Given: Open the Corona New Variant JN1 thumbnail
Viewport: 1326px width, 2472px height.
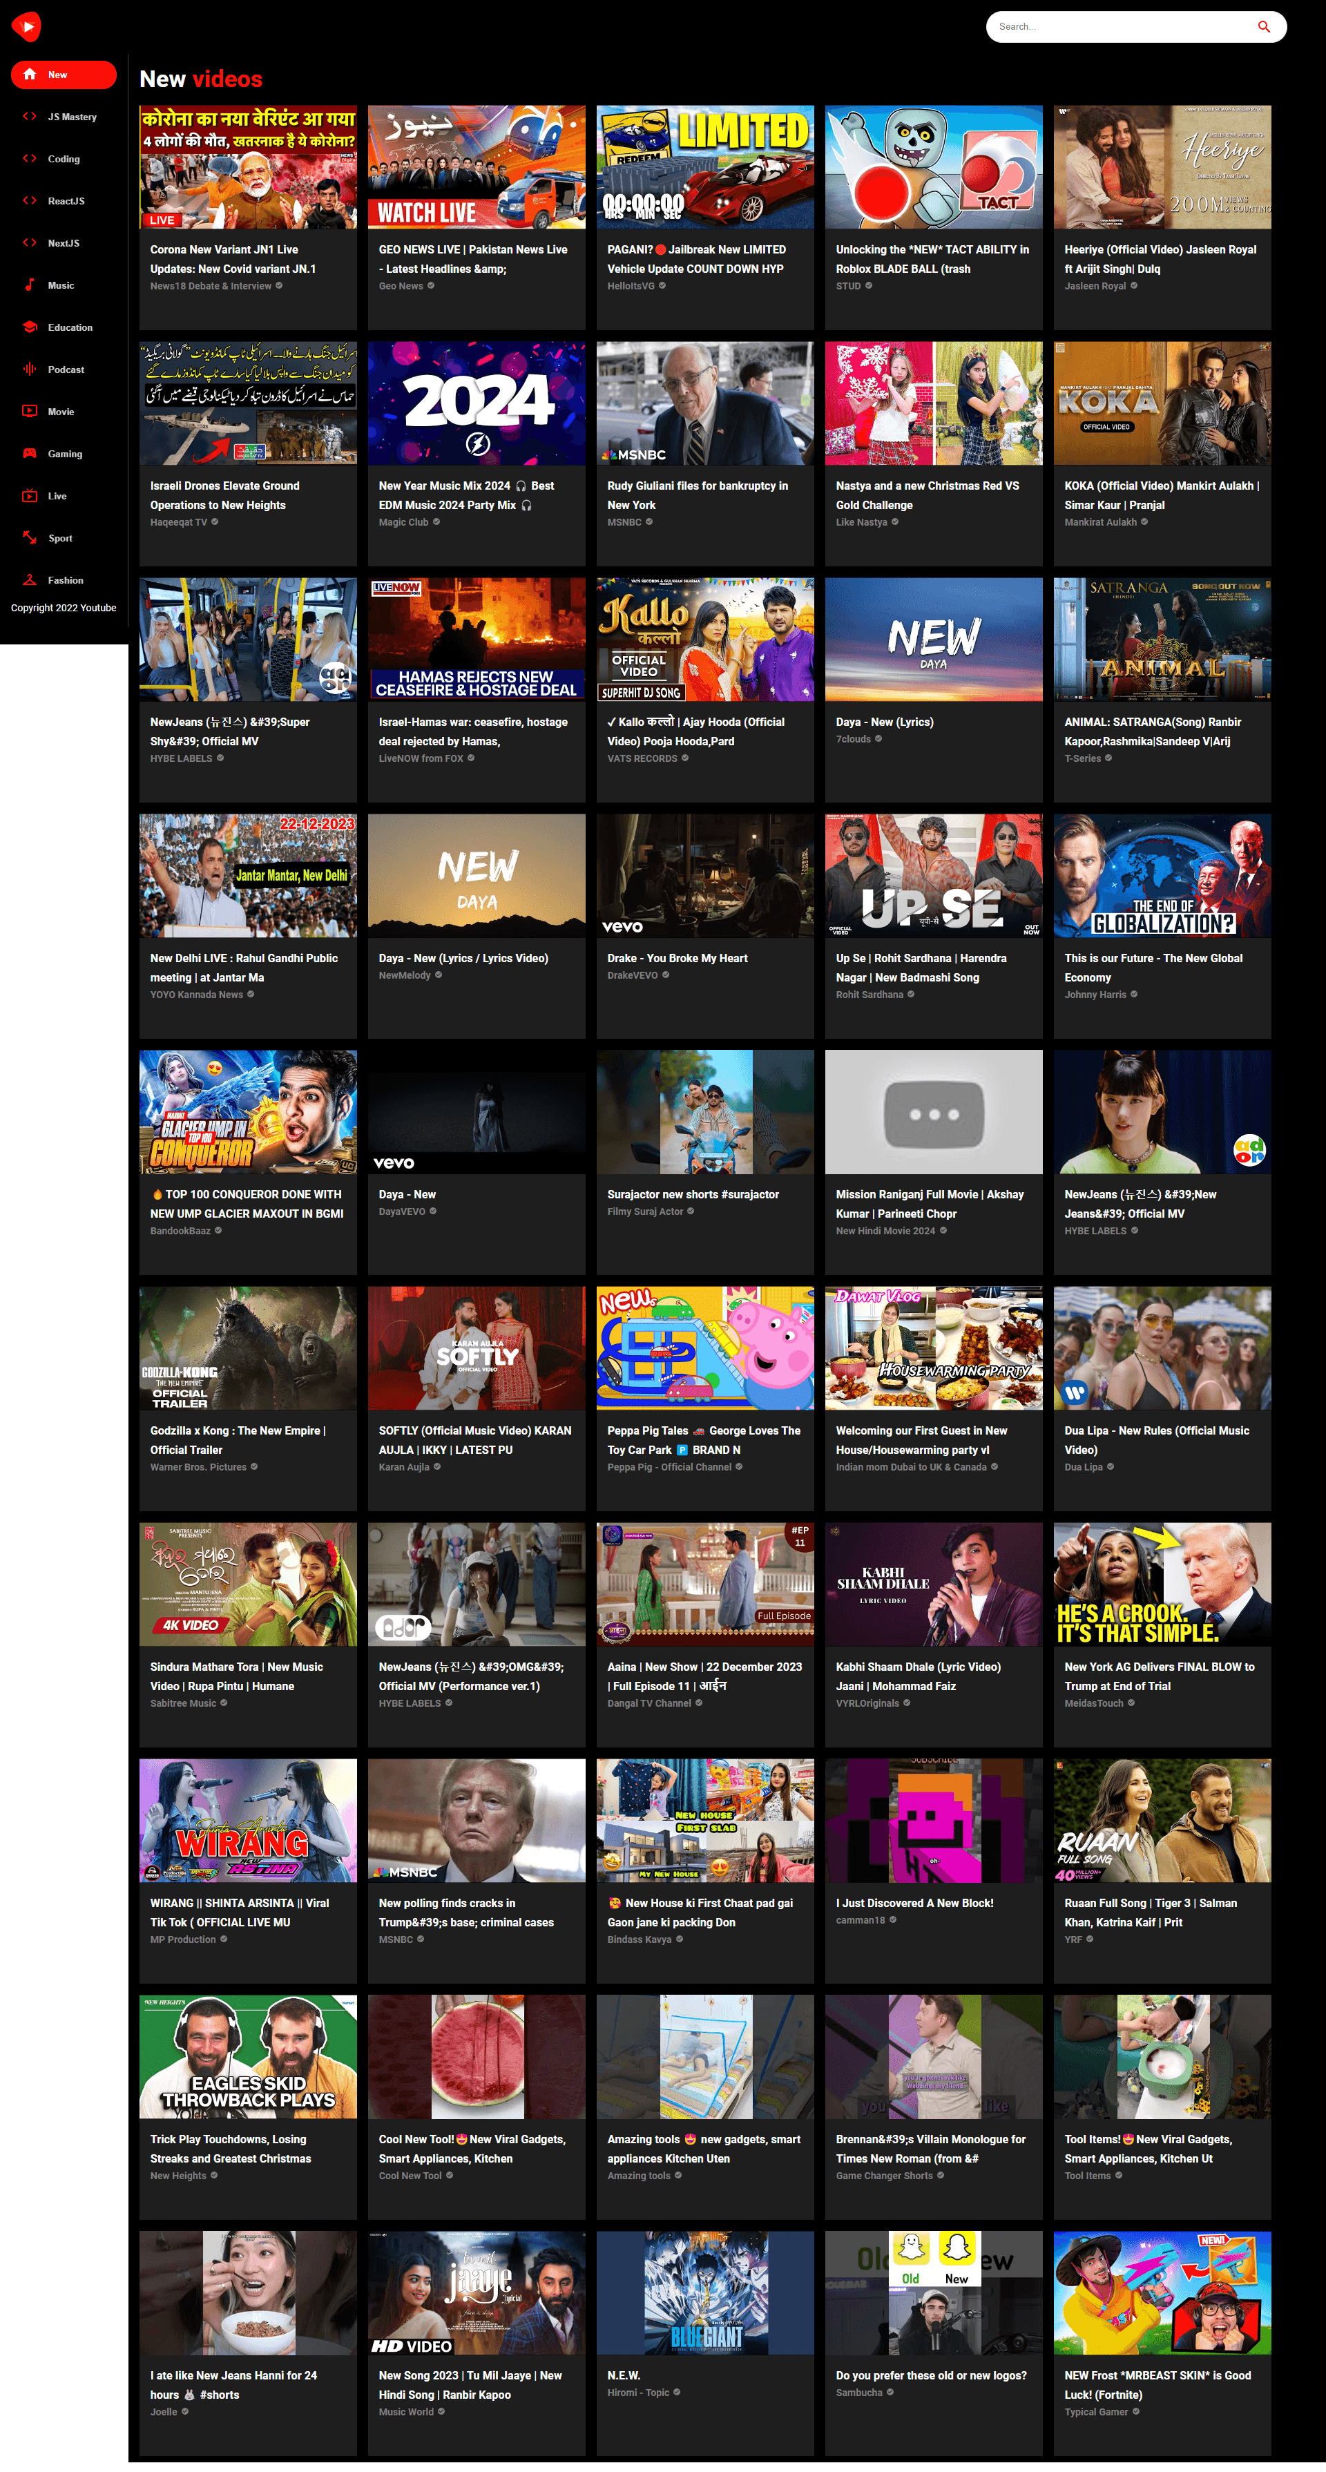Looking at the screenshot, I should coord(247,167).
